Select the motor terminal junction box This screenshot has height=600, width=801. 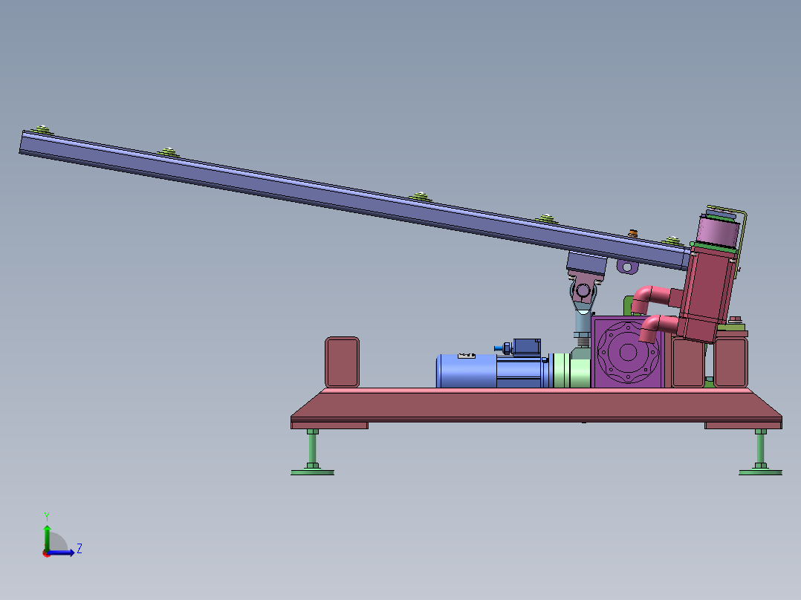pyautogui.click(x=526, y=347)
